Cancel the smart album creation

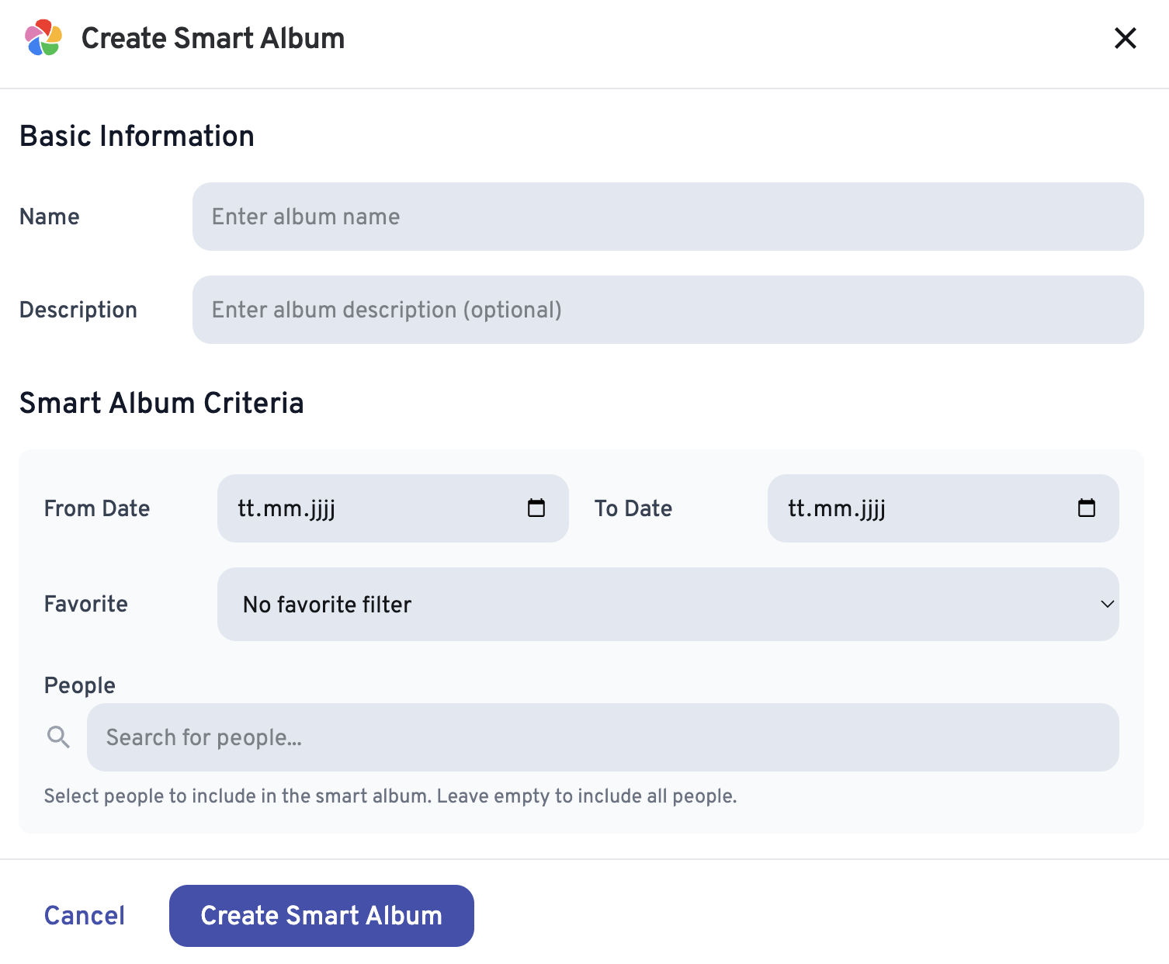pyautogui.click(x=85, y=916)
